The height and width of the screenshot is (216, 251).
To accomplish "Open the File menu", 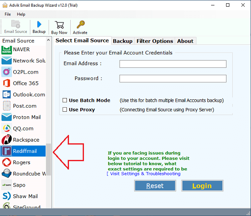I will pyautogui.click(x=7, y=14).
